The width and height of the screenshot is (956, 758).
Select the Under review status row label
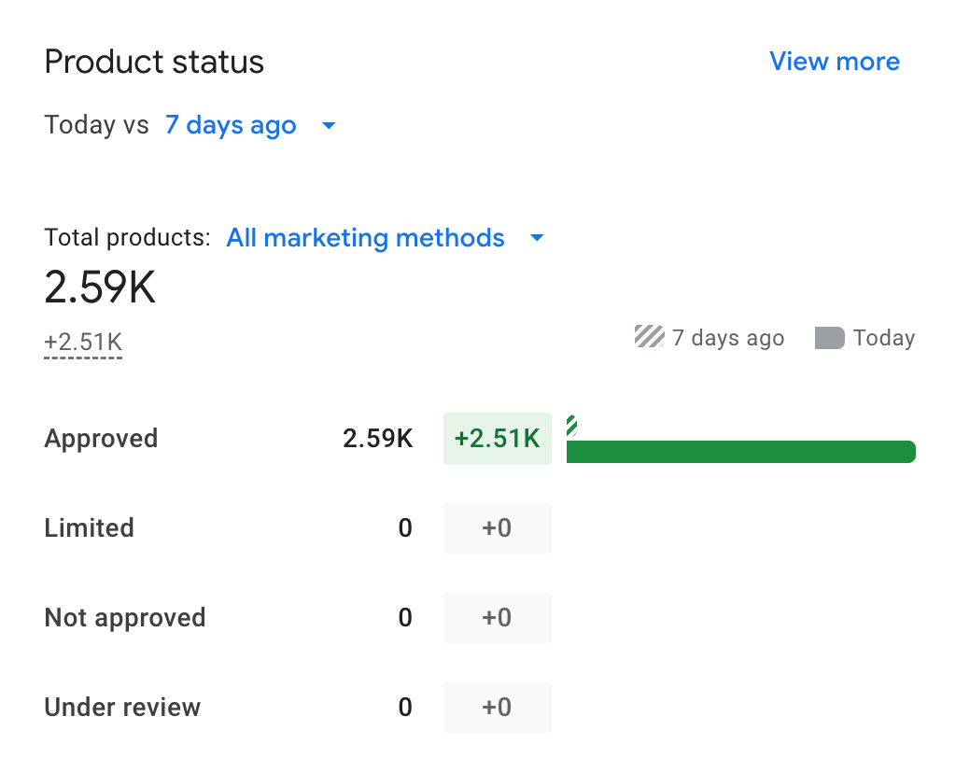pos(122,708)
